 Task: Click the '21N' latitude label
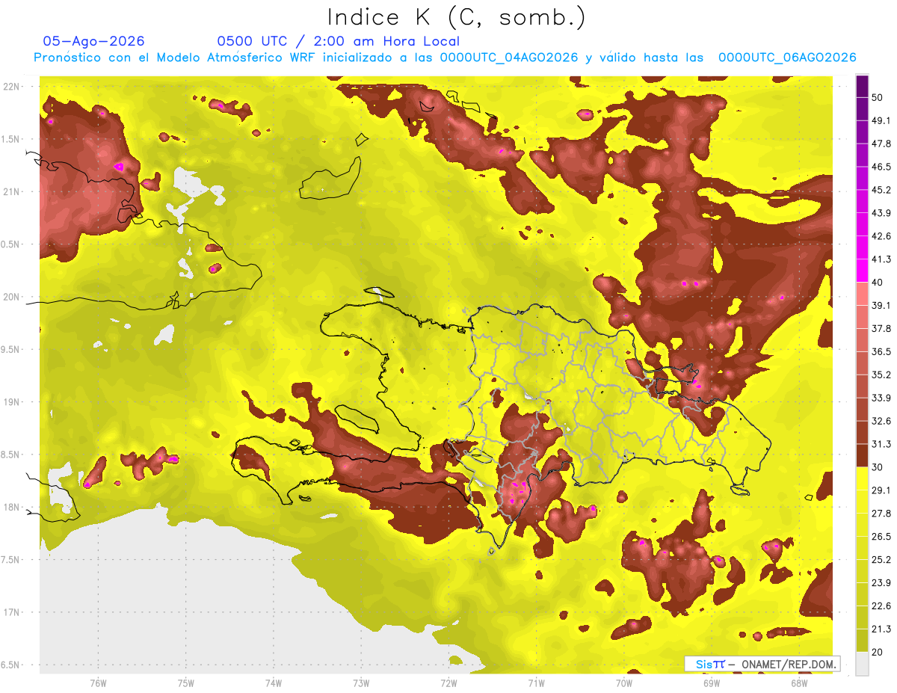(x=11, y=192)
